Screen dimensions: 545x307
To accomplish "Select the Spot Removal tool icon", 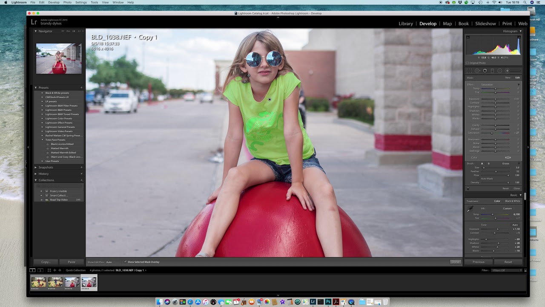I will [477, 71].
